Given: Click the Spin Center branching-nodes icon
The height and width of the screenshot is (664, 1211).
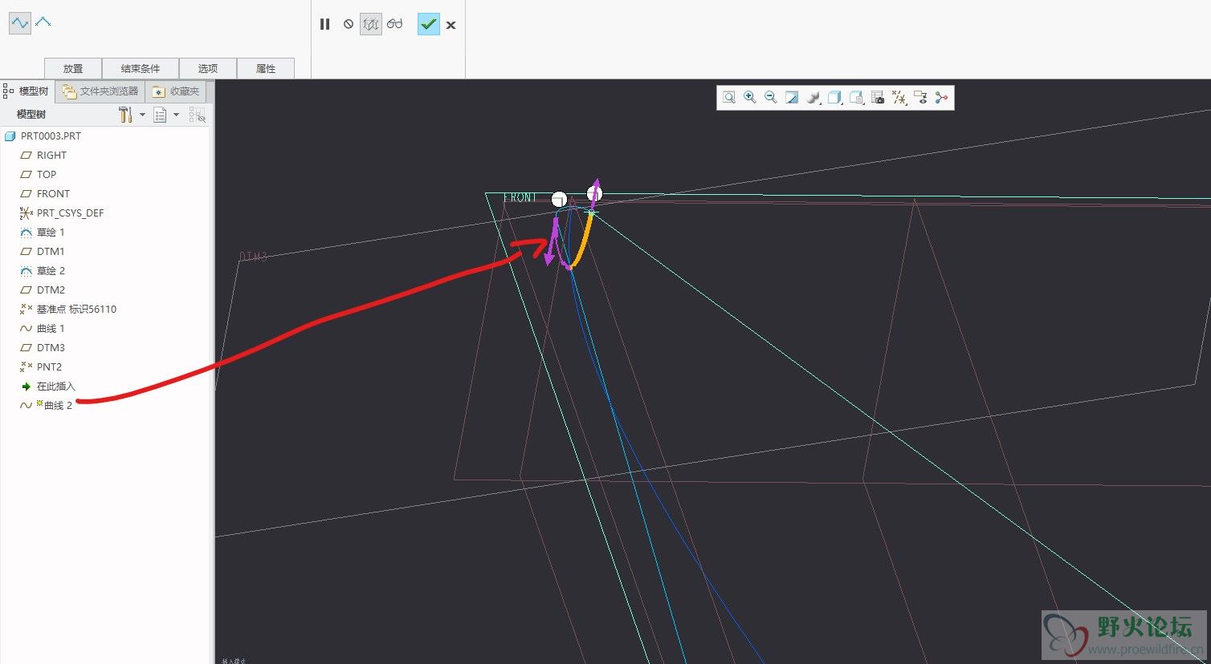Looking at the screenshot, I should (x=941, y=98).
